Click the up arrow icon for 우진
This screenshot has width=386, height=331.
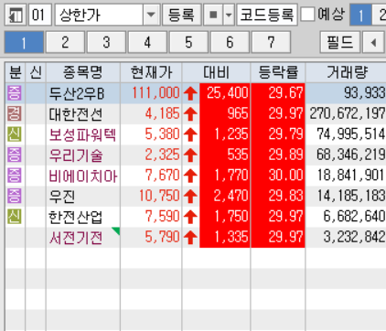(x=190, y=197)
